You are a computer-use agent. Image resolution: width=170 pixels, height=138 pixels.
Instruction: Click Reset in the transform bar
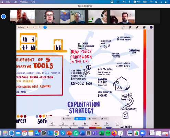coord(117,124)
